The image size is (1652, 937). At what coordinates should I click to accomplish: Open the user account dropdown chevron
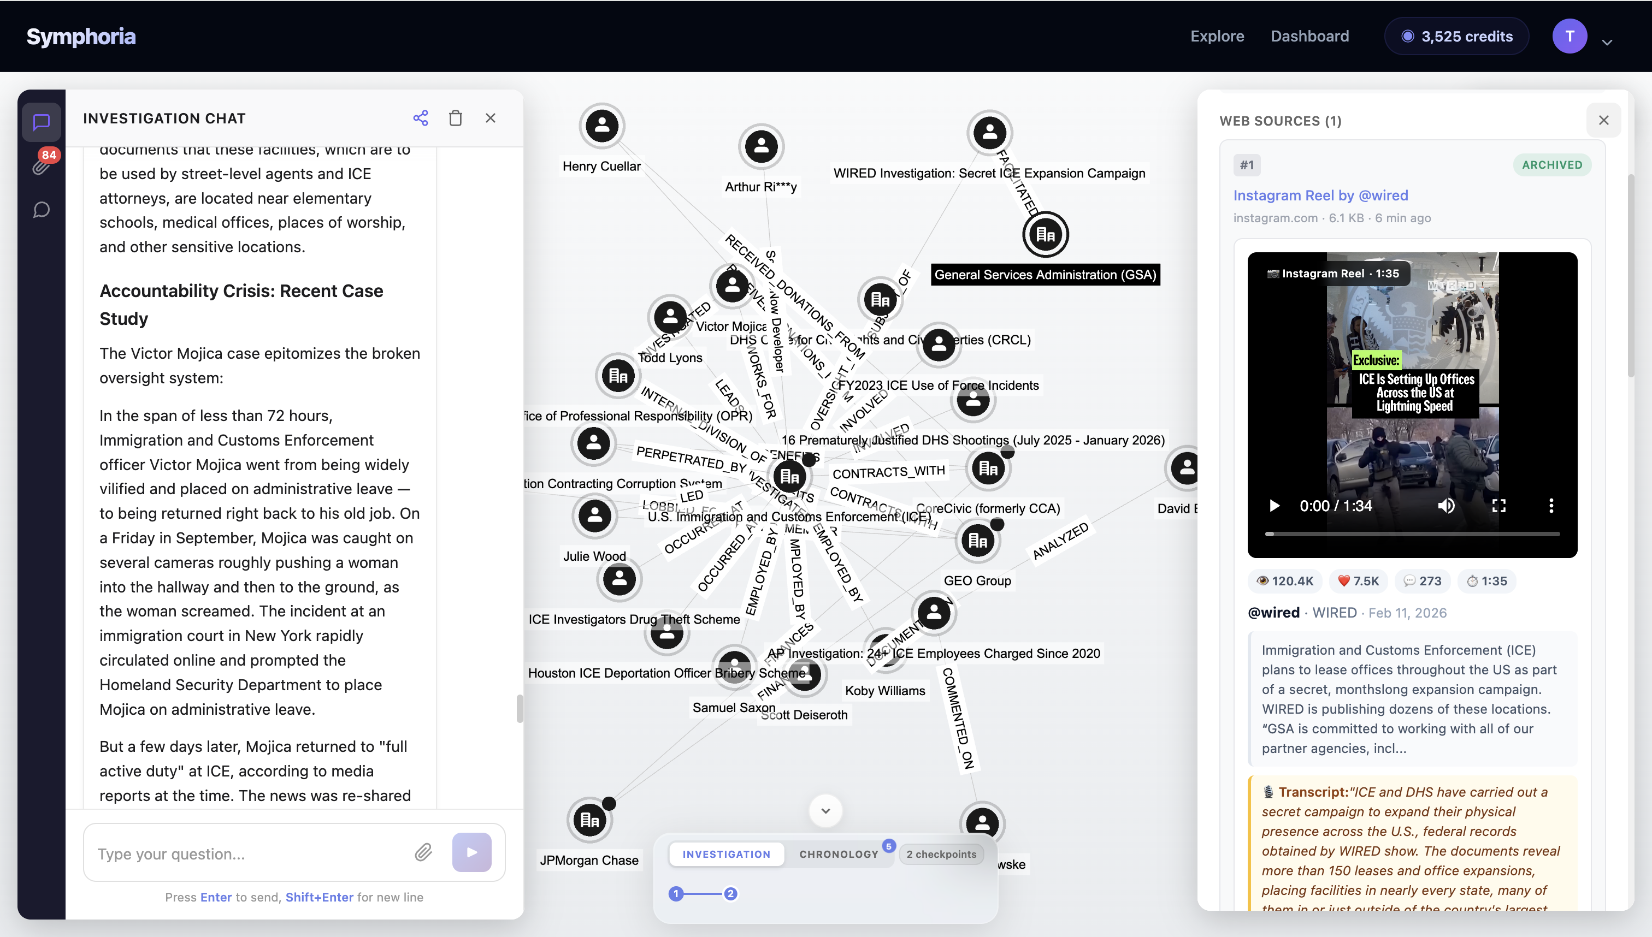pos(1607,43)
